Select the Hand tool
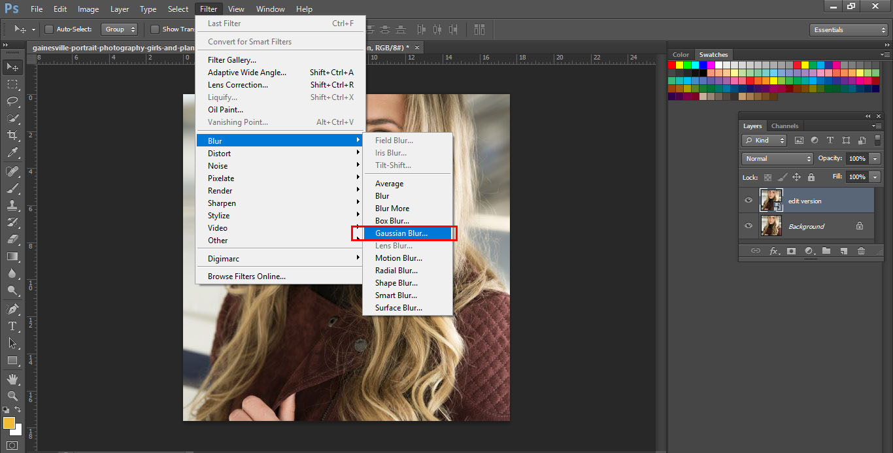The width and height of the screenshot is (893, 453). [x=12, y=378]
